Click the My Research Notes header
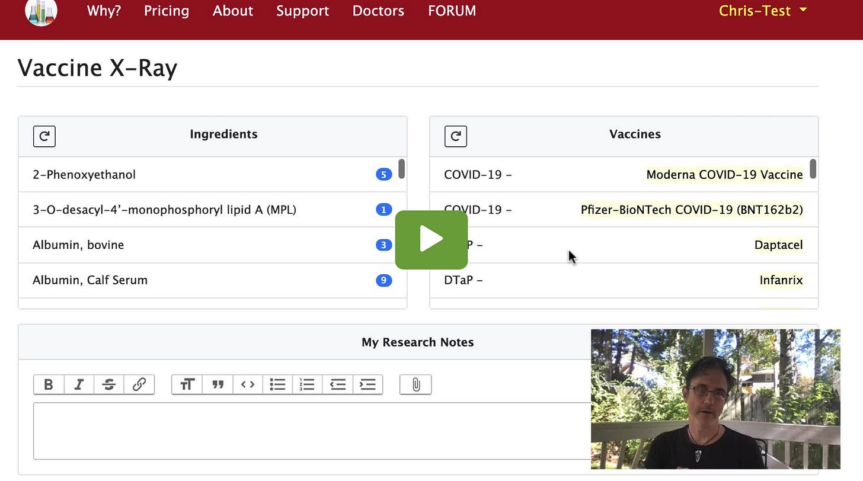 point(418,342)
